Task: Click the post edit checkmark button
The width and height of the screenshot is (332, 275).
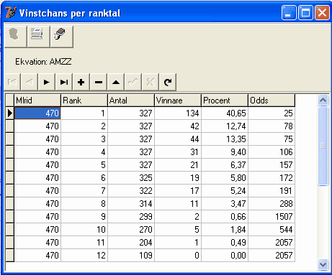Action: 133,82
